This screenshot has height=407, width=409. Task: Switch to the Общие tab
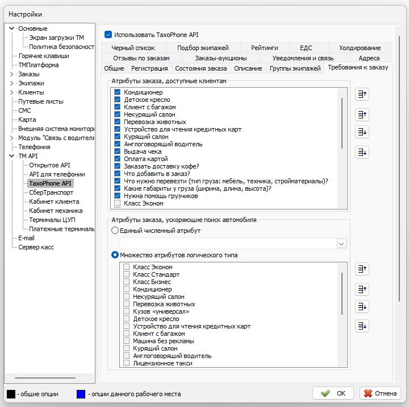click(x=114, y=68)
